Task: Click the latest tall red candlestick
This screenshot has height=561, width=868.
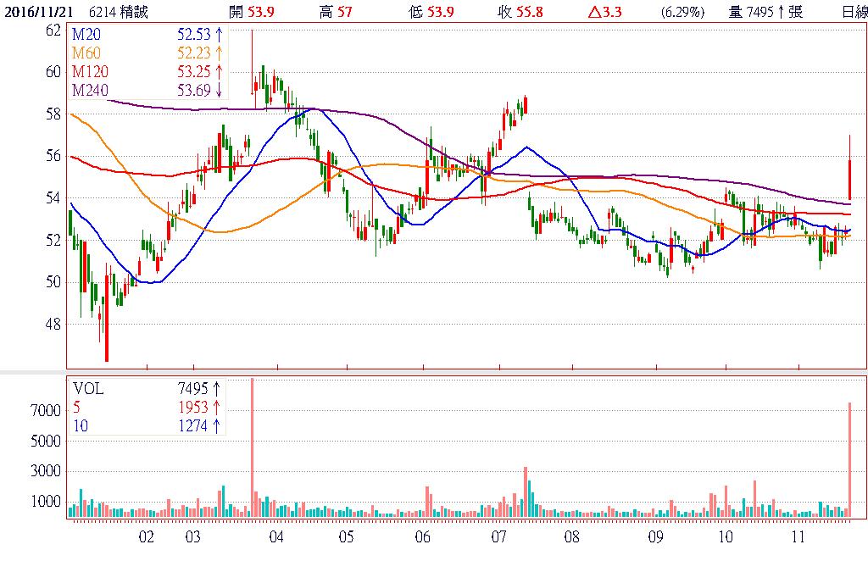Action: click(849, 178)
